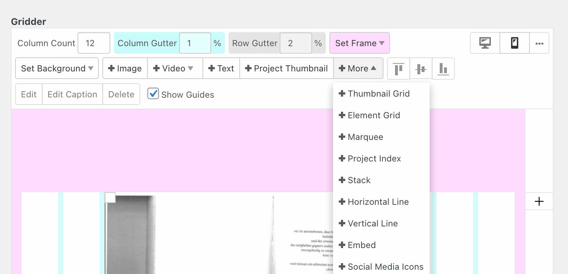Switch to phone view icon
568x274 pixels.
[x=515, y=43]
